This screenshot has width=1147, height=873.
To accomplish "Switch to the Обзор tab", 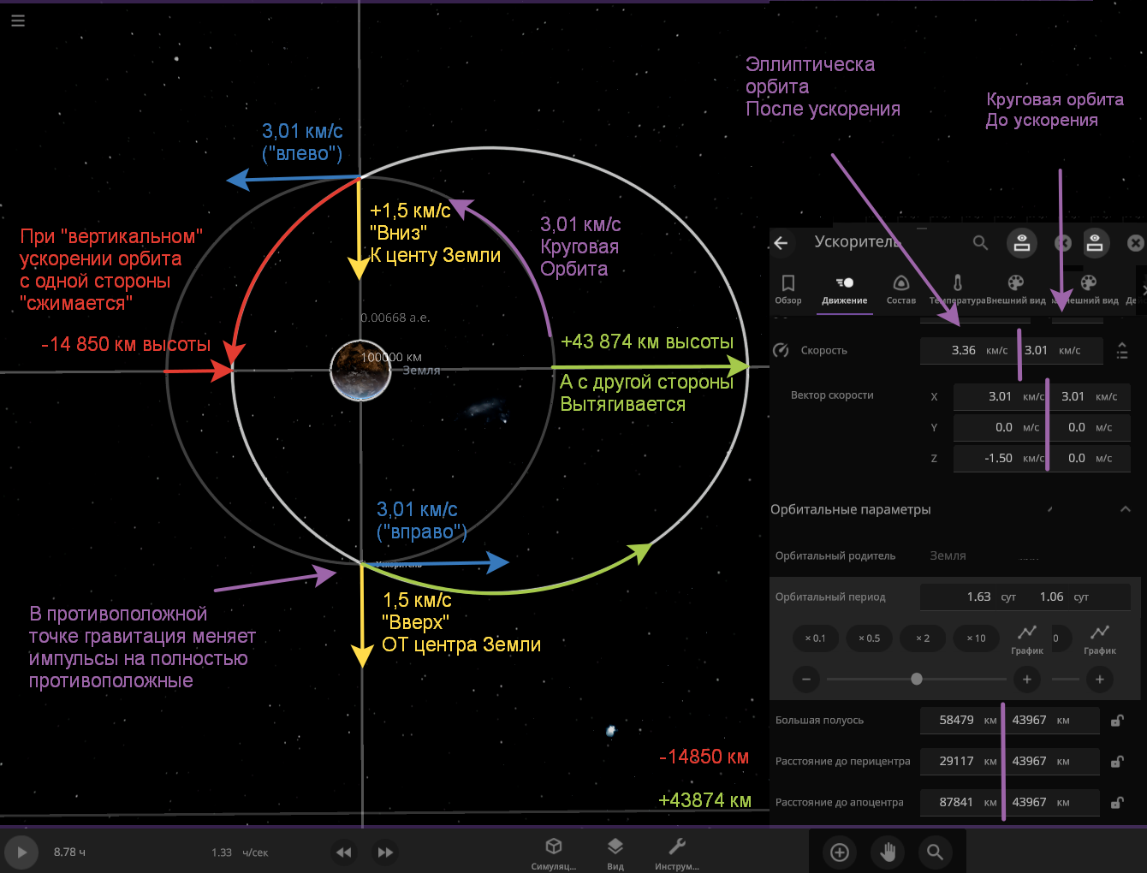I will (x=788, y=290).
